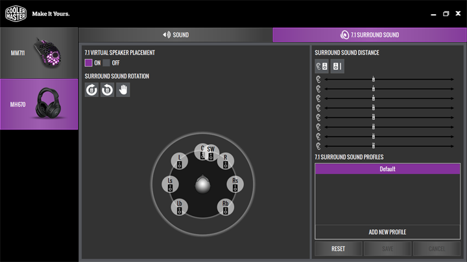Click Add New Profile
467x262 pixels.
388,232
